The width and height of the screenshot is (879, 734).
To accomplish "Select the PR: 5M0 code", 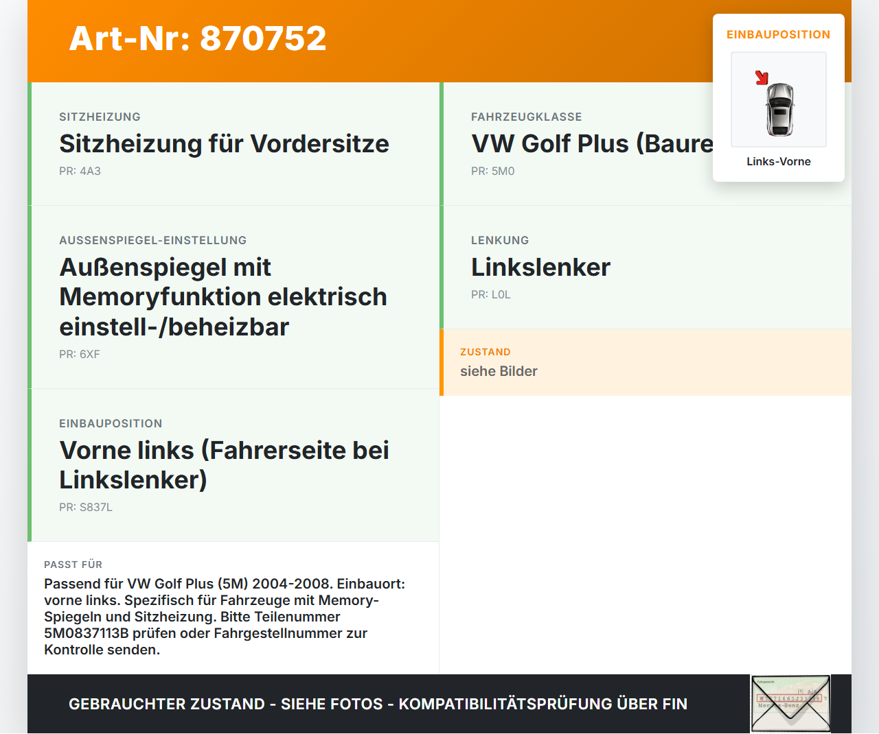I will pyautogui.click(x=492, y=171).
